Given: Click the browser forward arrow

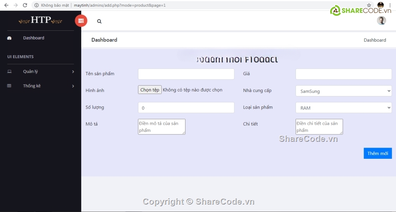Looking at the screenshot, I should click(16, 5).
